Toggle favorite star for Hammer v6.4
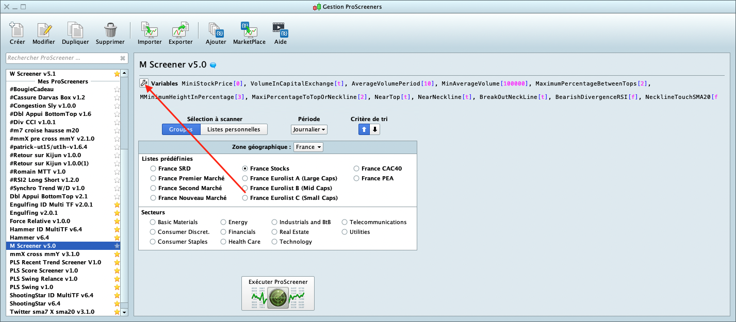 tap(117, 238)
